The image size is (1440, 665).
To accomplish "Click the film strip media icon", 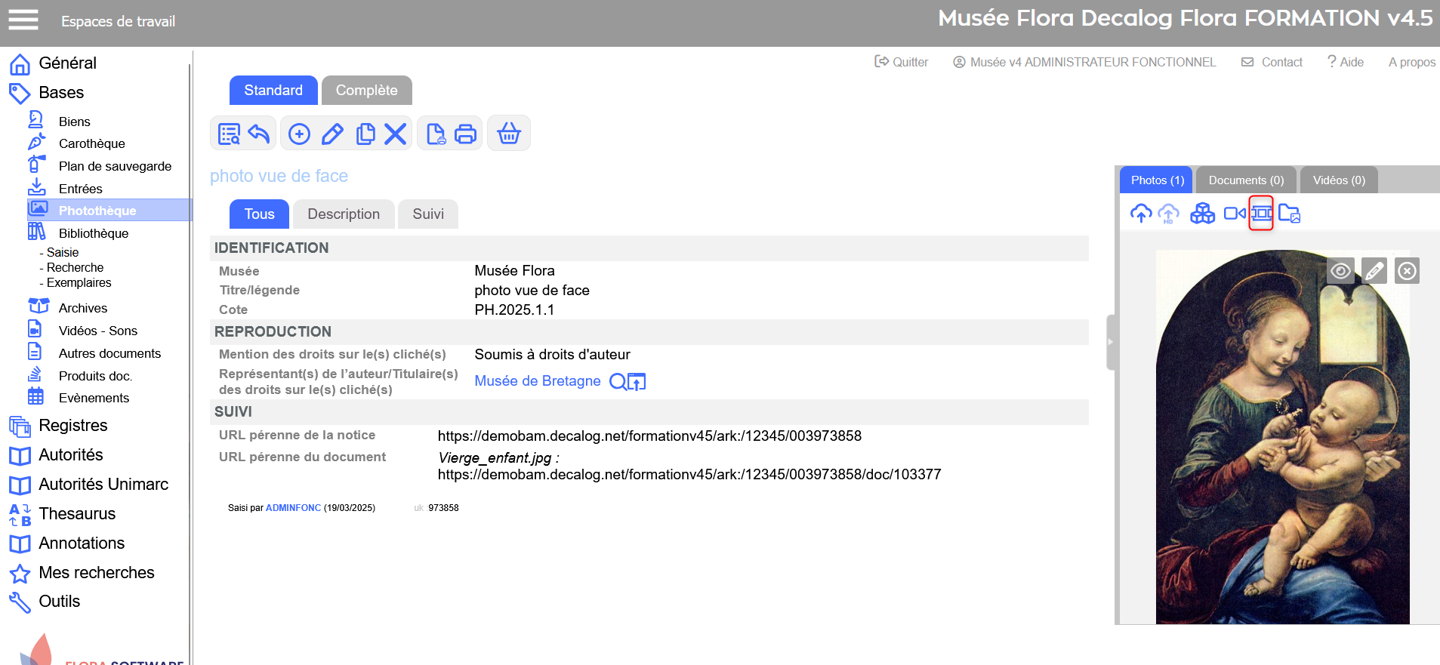I will (x=1261, y=214).
